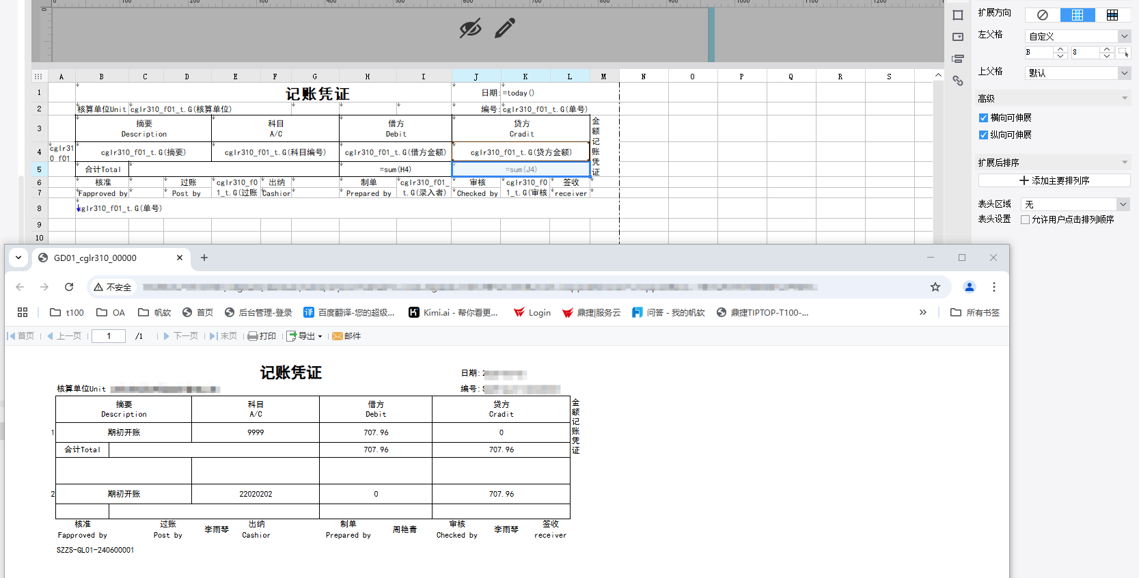Collapse the 扩展后排序 section

point(1125,163)
